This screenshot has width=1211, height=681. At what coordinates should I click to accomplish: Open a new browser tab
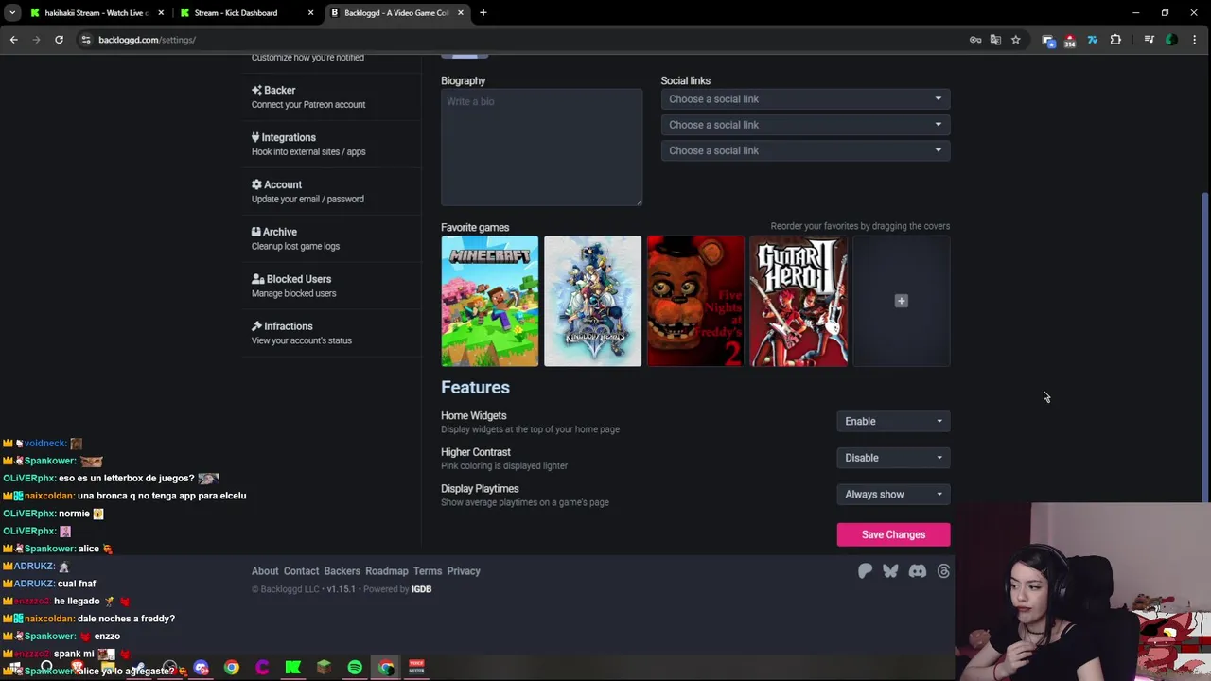point(483,13)
